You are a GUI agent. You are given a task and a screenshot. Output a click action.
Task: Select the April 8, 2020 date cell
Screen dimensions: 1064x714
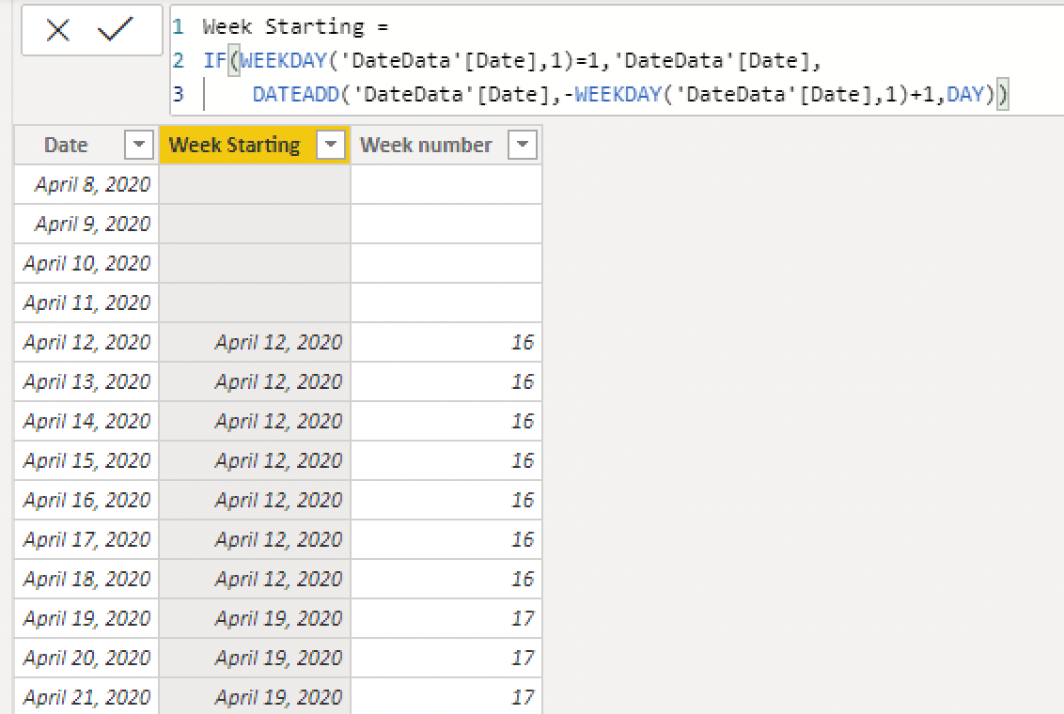pos(86,184)
